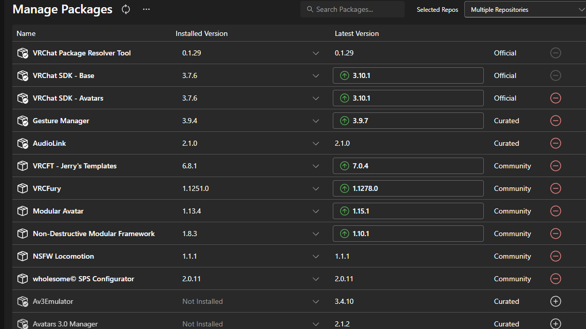Screen dimensions: 586x329
Task: Open Multiple Repositories dropdown
Action: pyautogui.click(x=525, y=9)
